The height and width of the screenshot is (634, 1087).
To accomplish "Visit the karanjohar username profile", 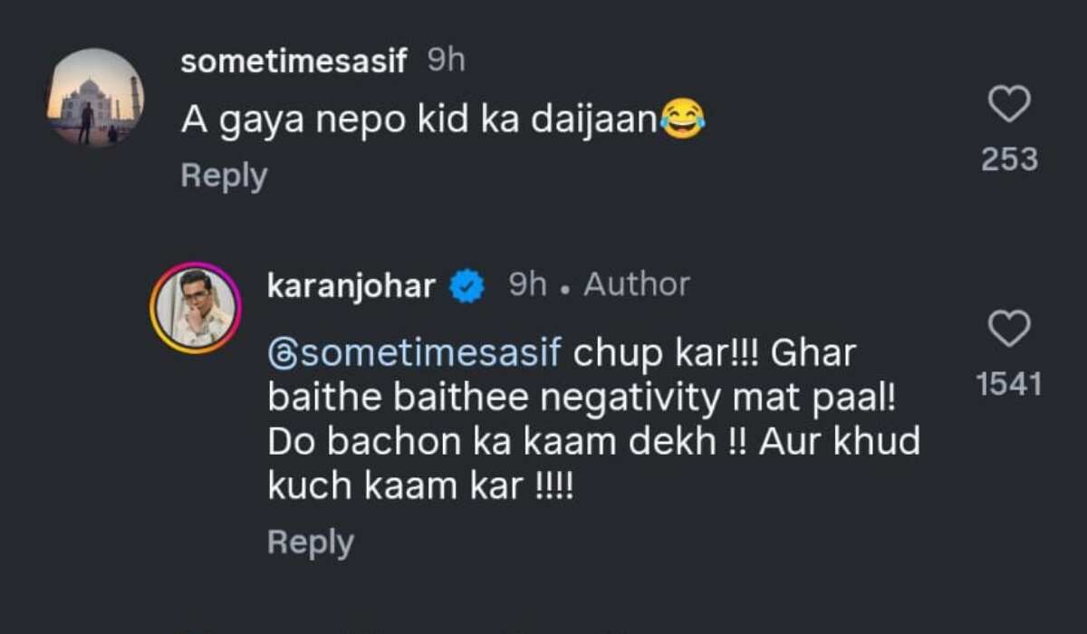I will click(x=351, y=286).
